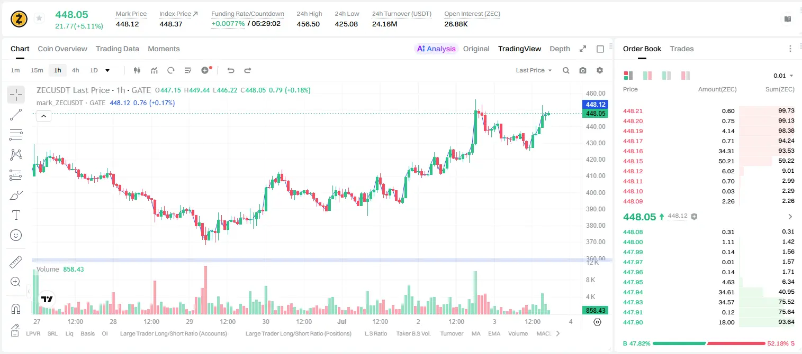Open the emoji sticker tool
This screenshot has height=354, width=802.
[16, 235]
